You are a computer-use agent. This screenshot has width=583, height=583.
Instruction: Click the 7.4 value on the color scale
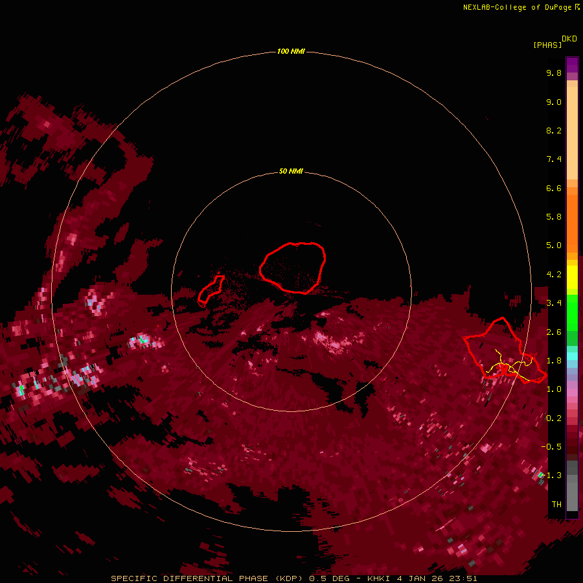[554, 159]
